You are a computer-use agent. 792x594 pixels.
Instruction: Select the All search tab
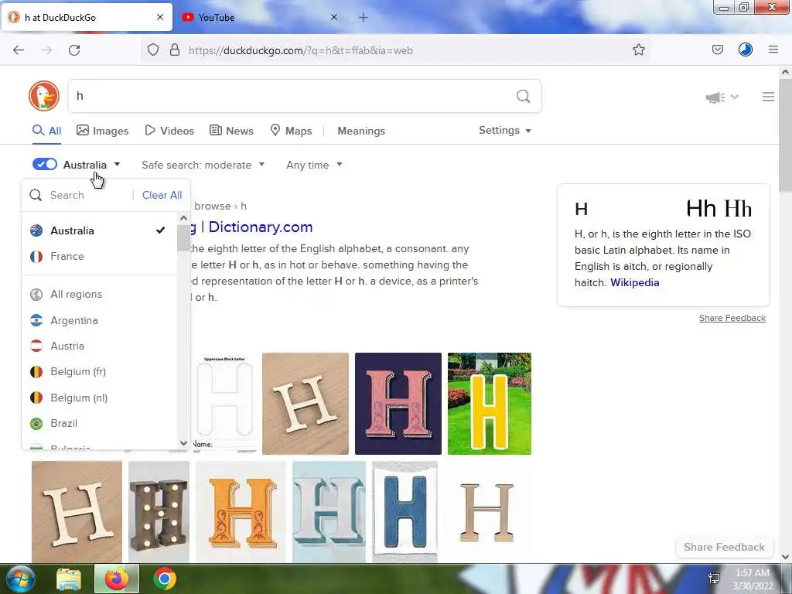(46, 131)
